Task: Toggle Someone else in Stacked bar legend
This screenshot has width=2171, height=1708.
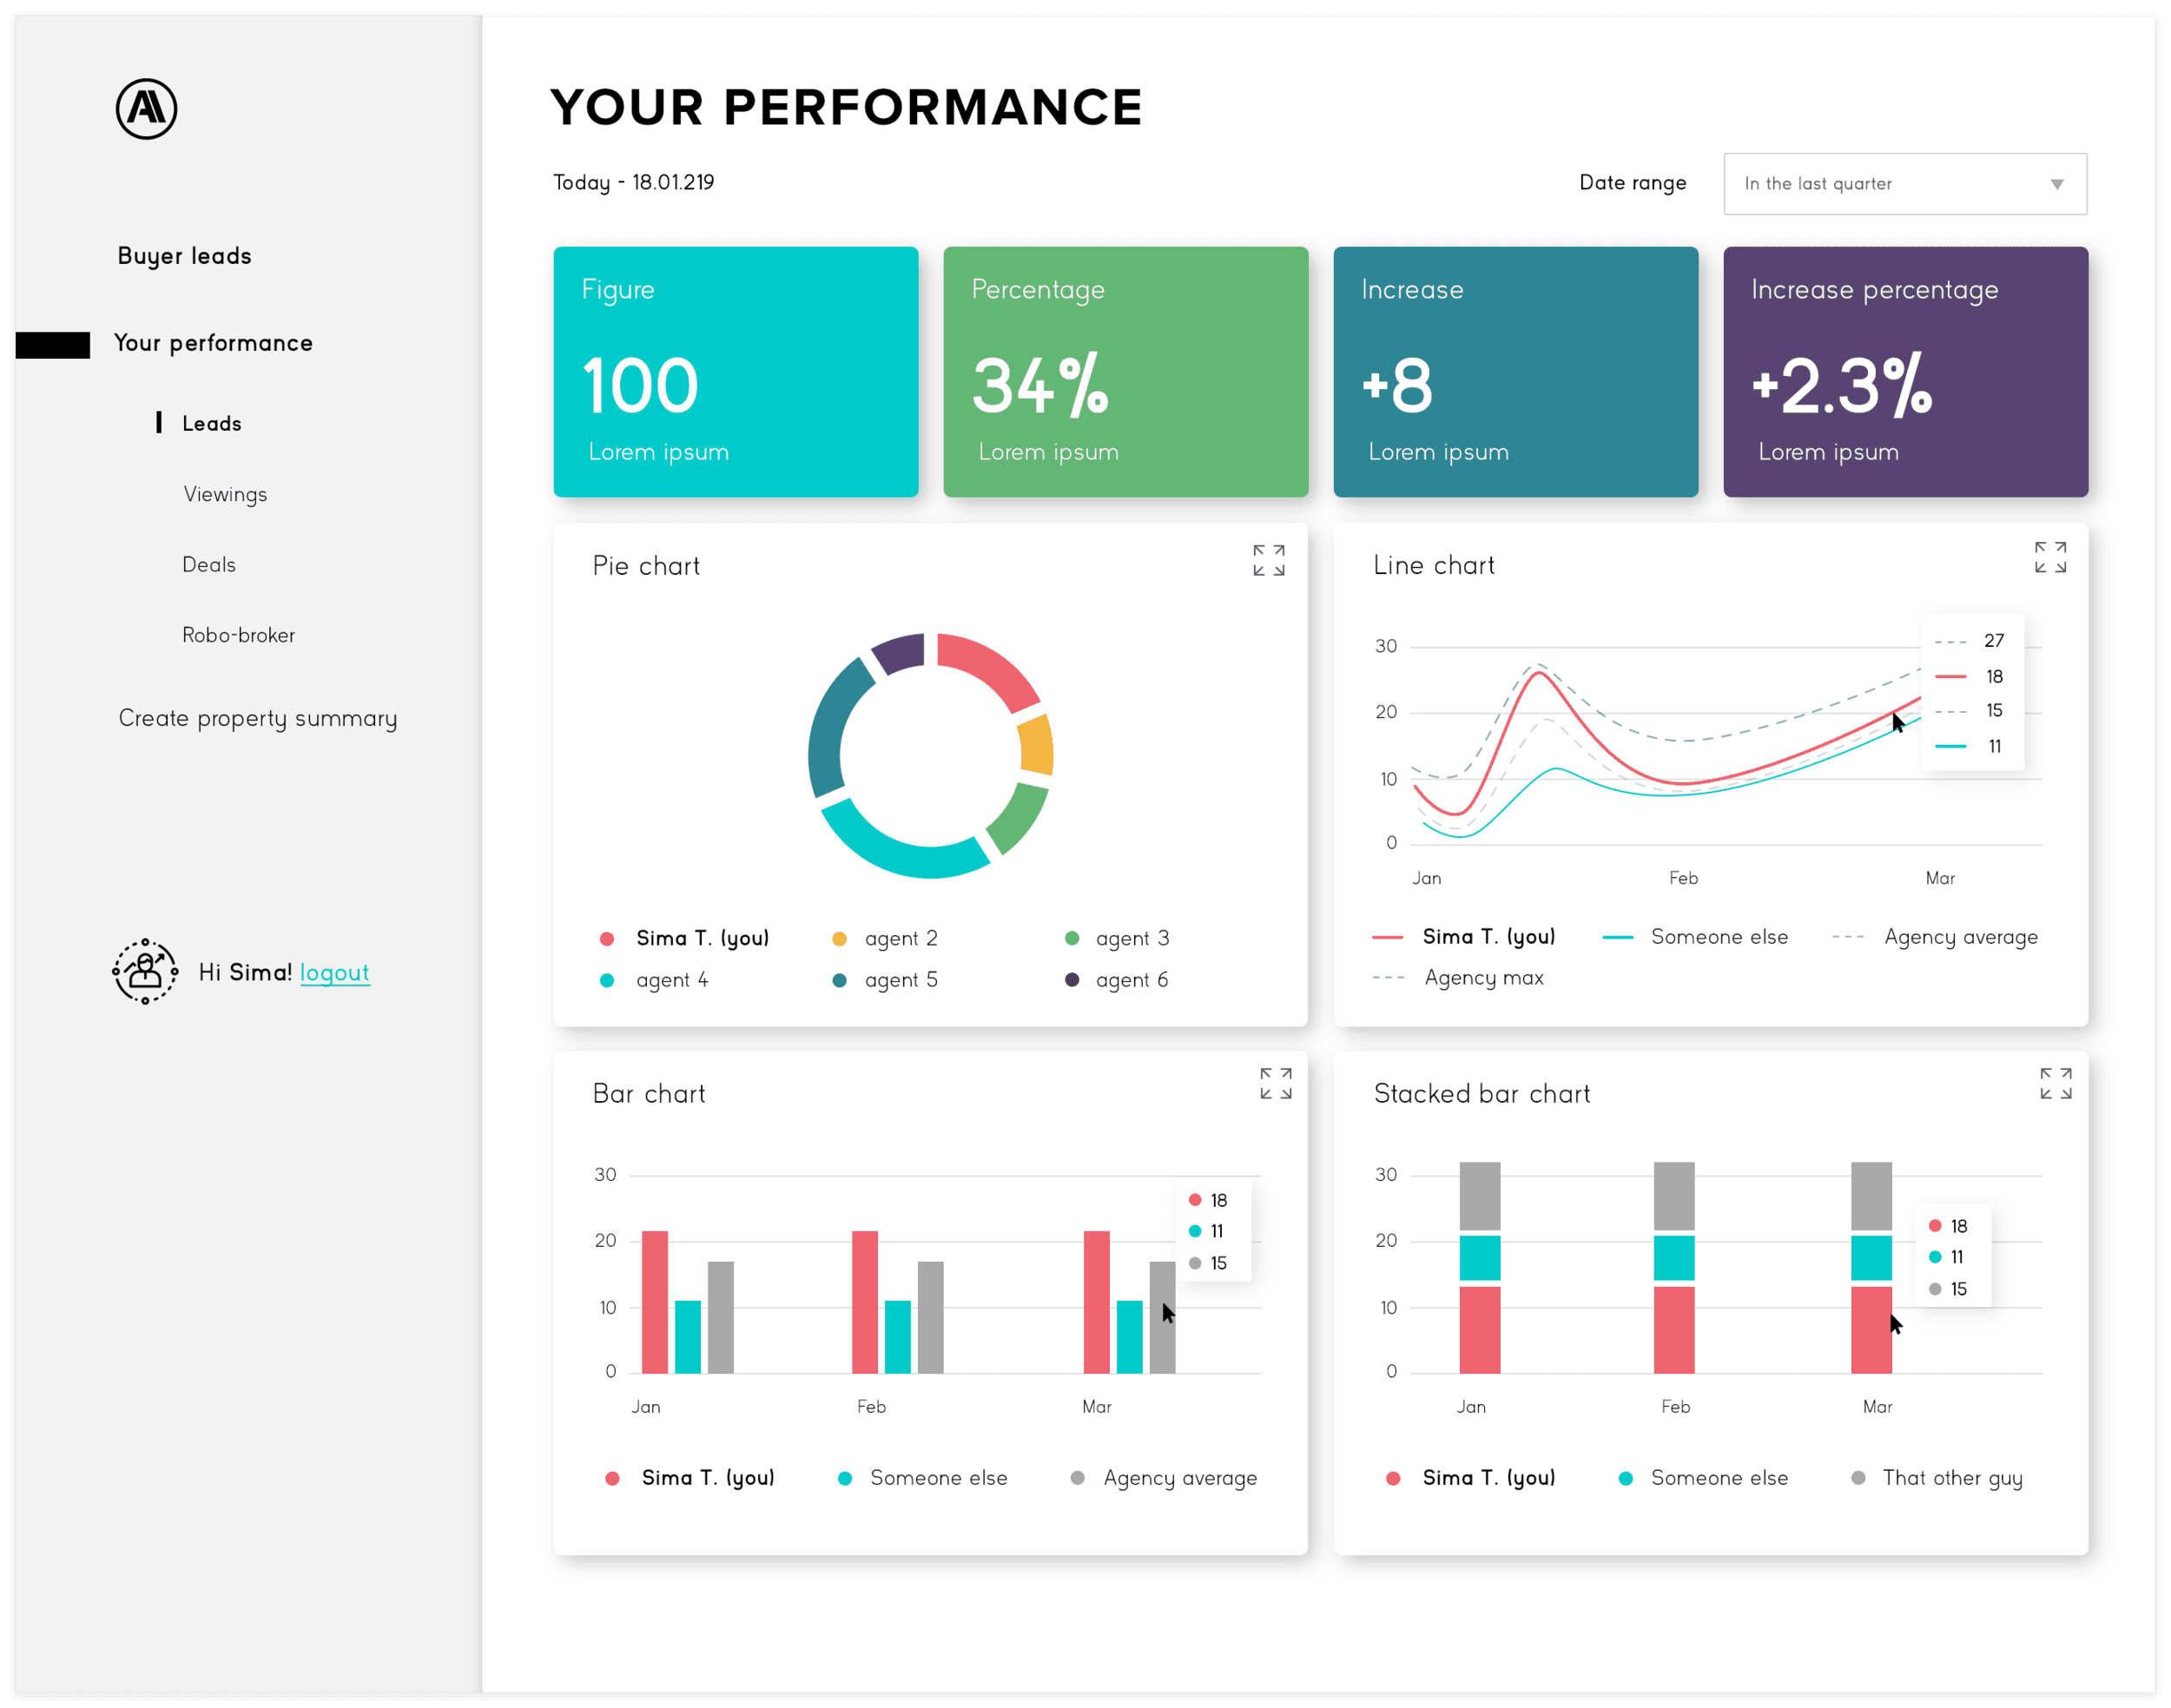Action: pyautogui.click(x=1703, y=1478)
